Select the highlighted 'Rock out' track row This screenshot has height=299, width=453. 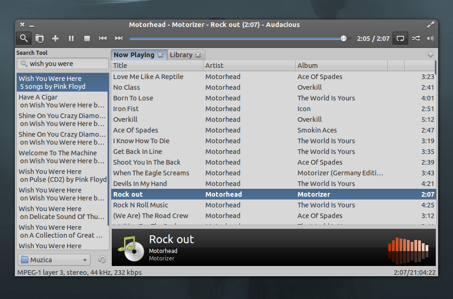(273, 194)
